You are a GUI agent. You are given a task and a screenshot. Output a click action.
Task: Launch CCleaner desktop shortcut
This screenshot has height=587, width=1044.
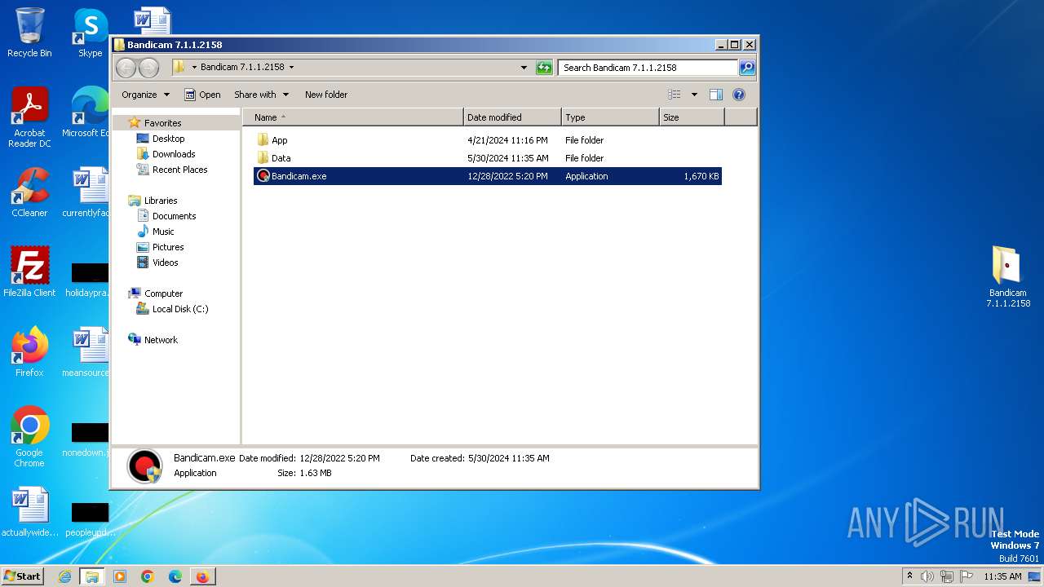point(29,192)
